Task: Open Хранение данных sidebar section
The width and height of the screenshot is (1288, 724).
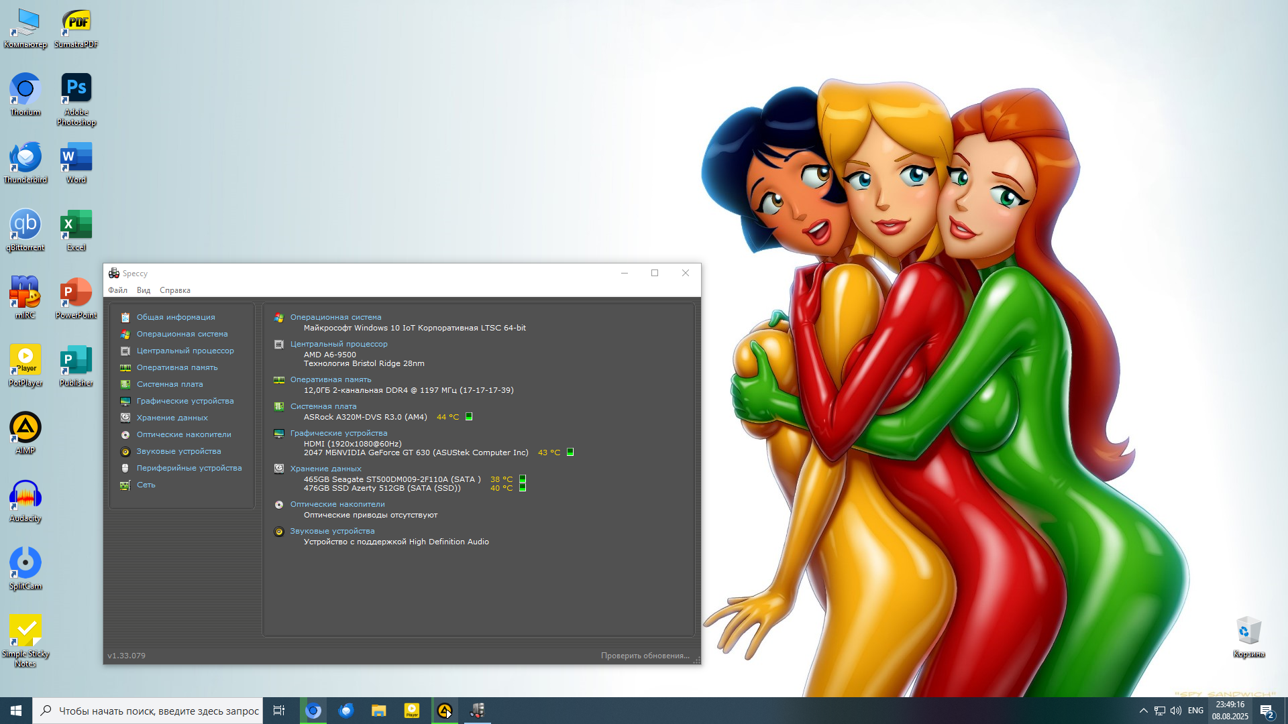Action: (172, 418)
